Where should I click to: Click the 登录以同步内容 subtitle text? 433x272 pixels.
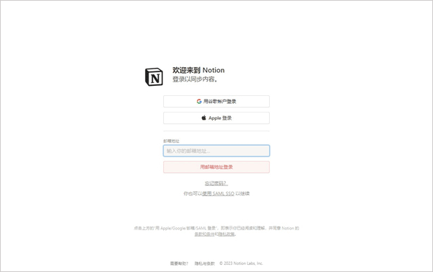tap(196, 79)
